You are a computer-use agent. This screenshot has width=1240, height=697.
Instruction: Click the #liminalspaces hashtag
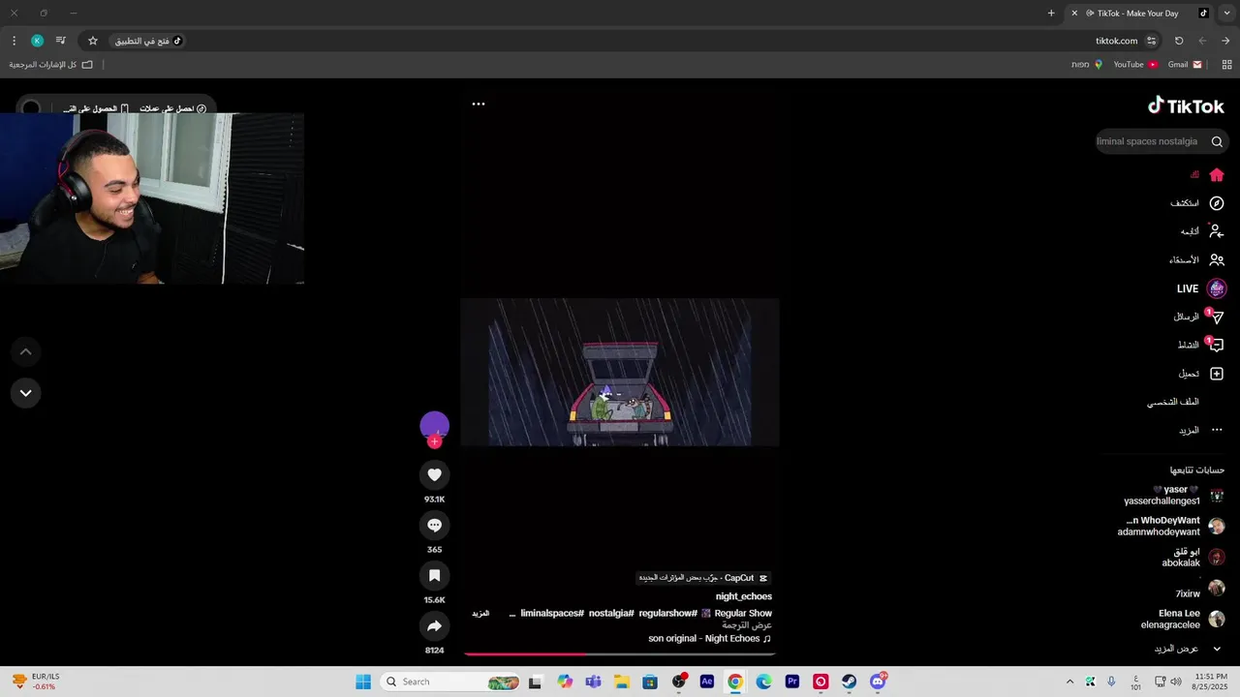(x=552, y=614)
